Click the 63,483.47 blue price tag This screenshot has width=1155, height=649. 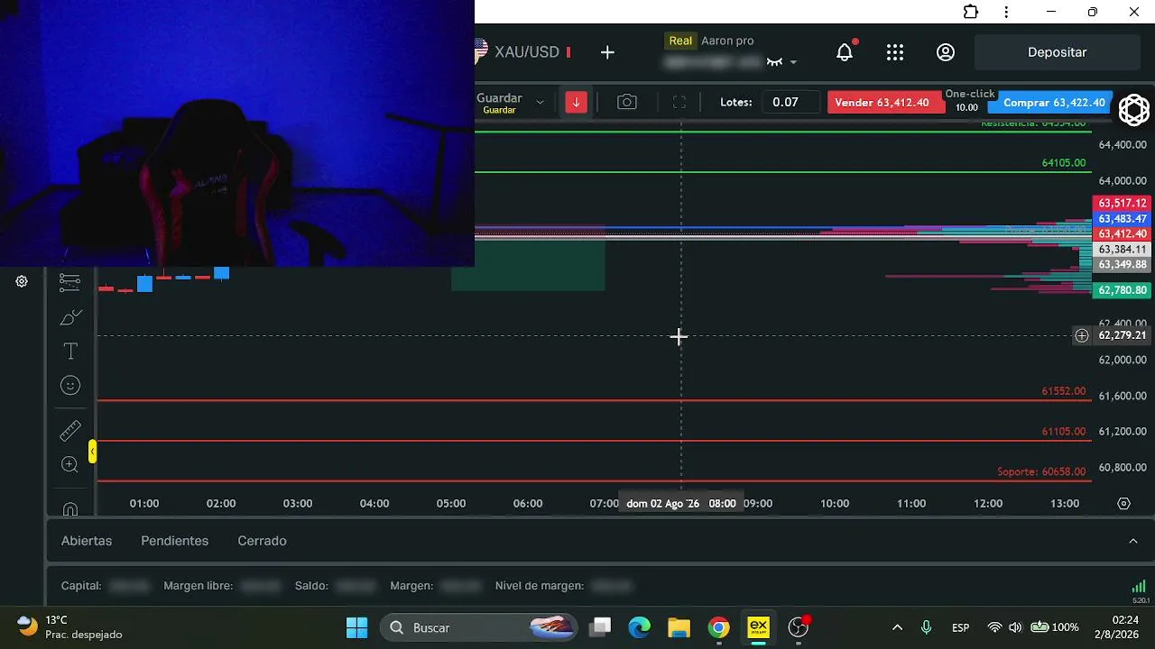coord(1123,219)
